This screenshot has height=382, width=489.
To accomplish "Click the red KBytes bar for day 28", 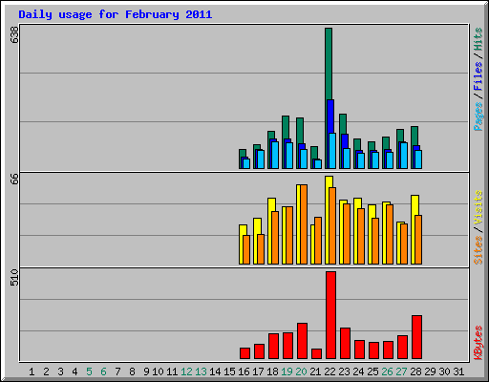I will pyautogui.click(x=416, y=337).
